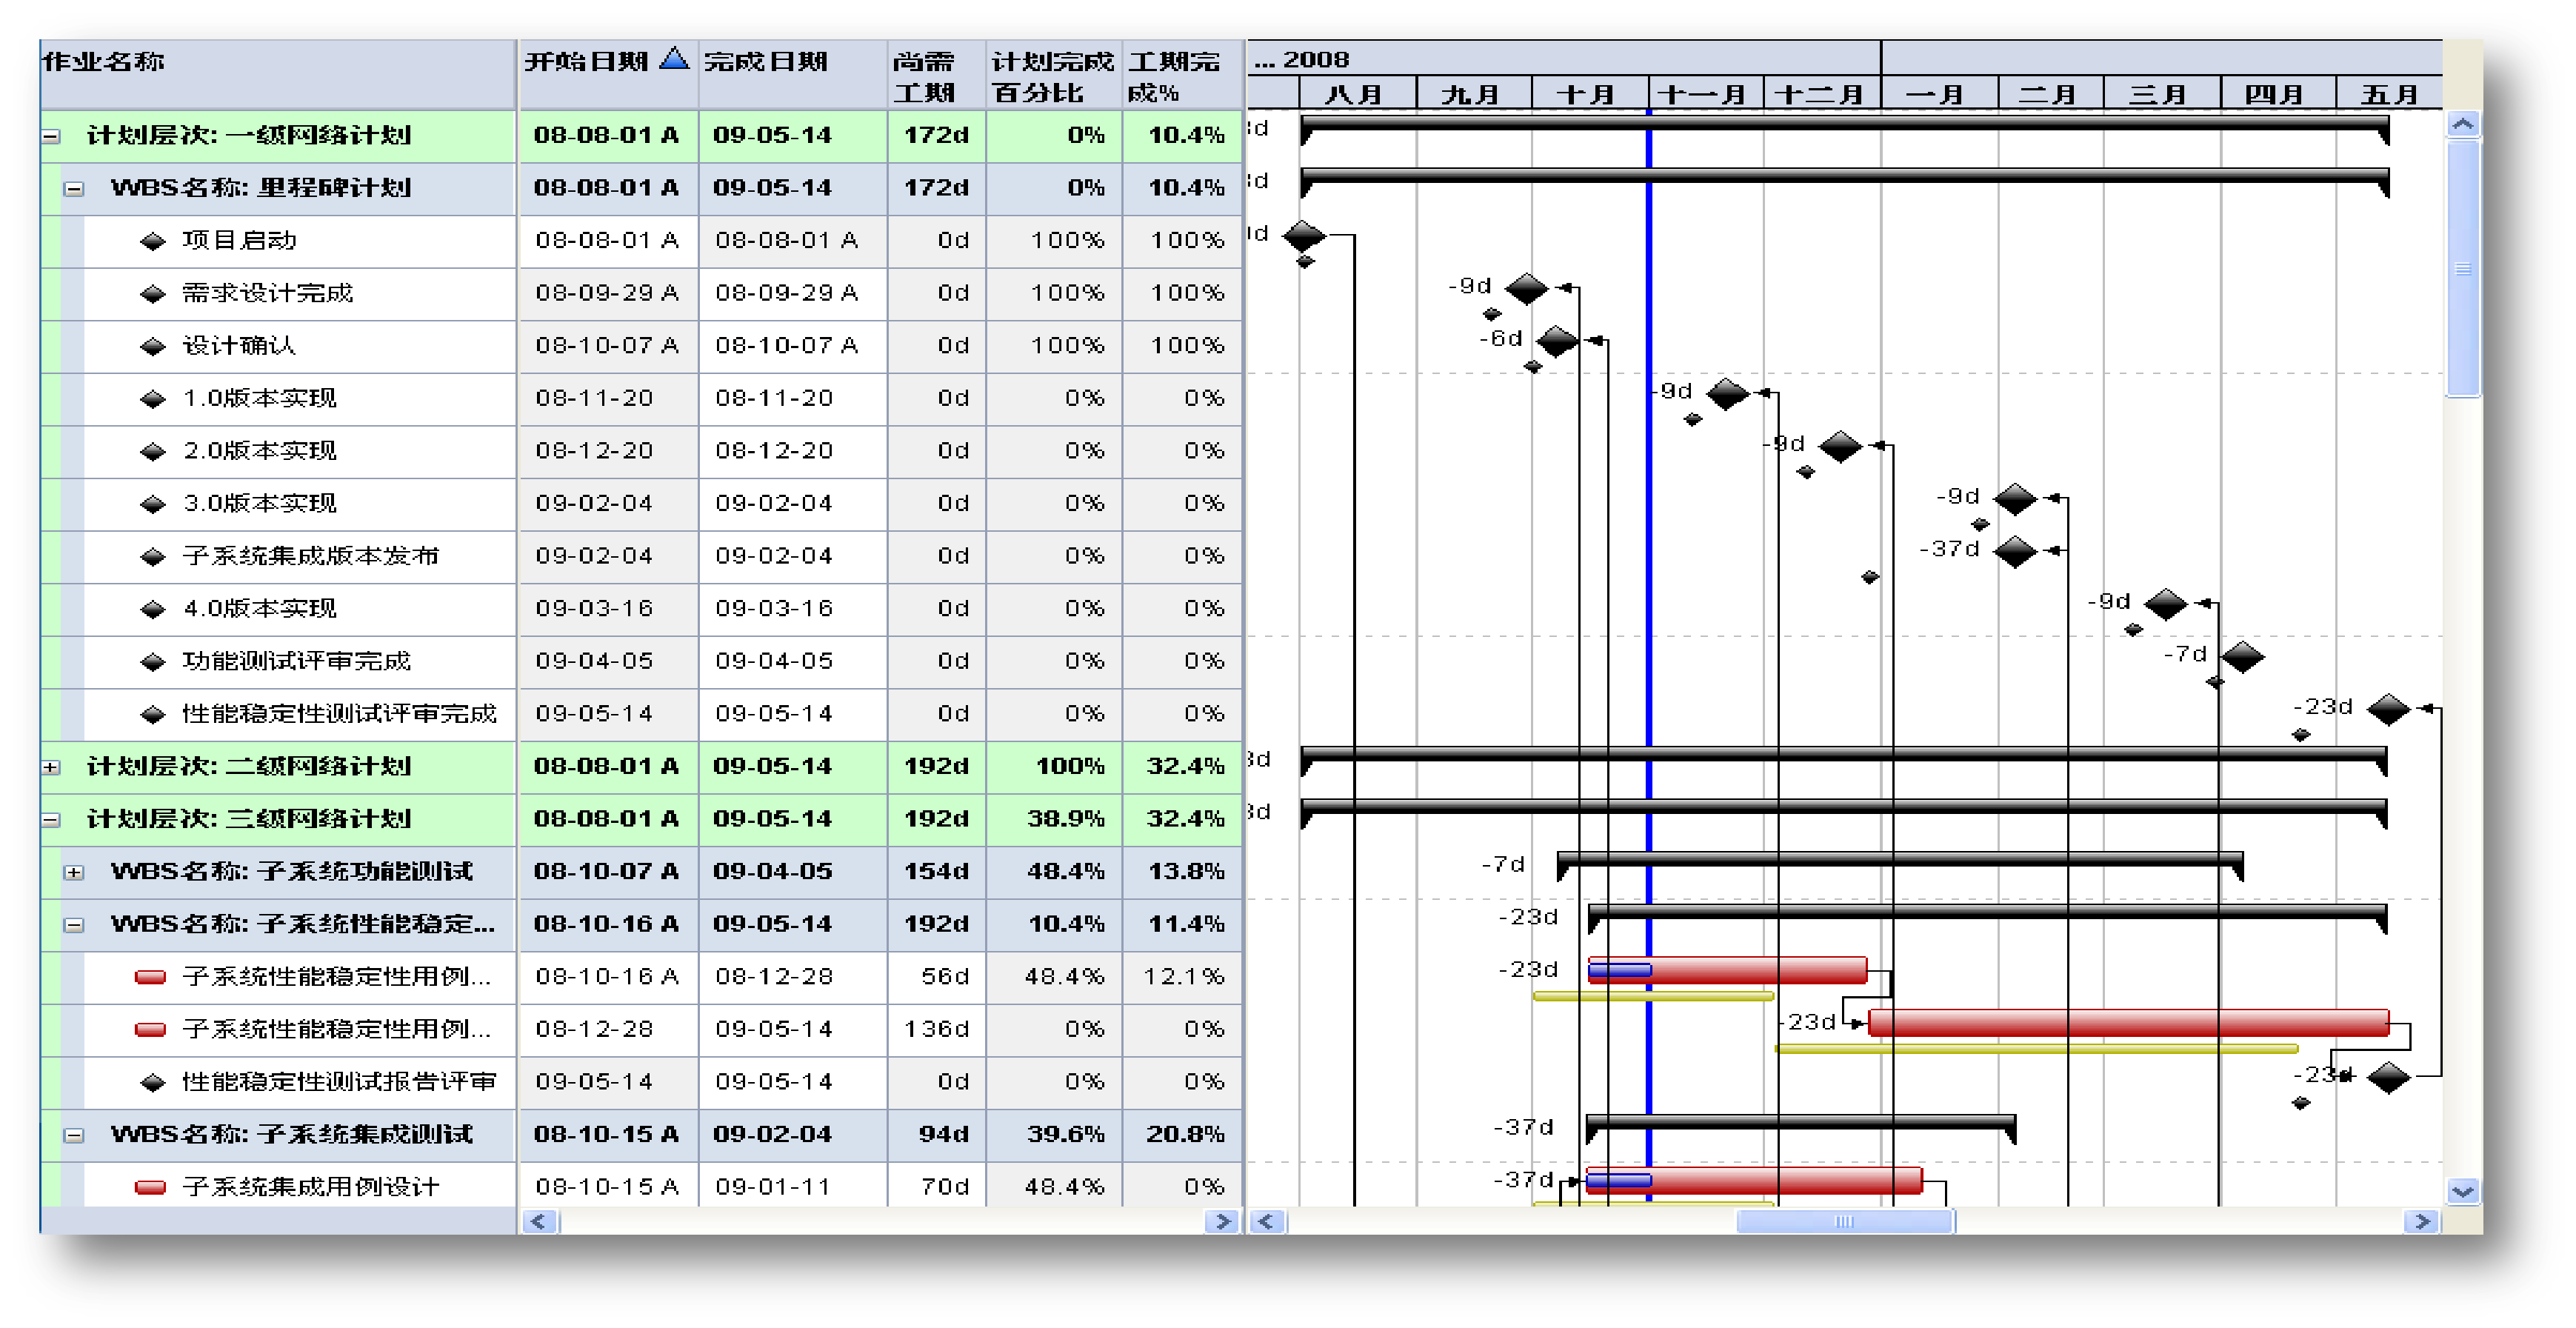Click the vertical scroll up arrow

tap(2463, 125)
